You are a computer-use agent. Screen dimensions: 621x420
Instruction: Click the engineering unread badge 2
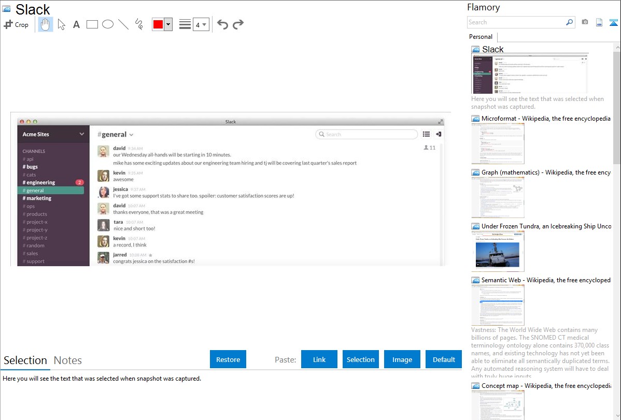pos(80,182)
